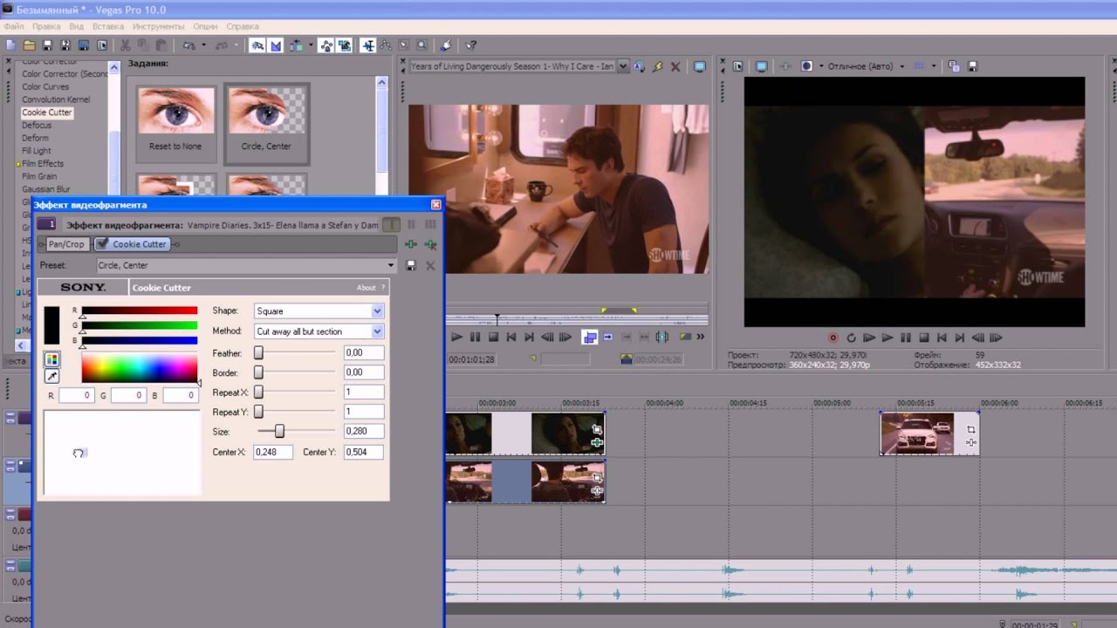Click the Undo arrow in main toolbar

188,45
